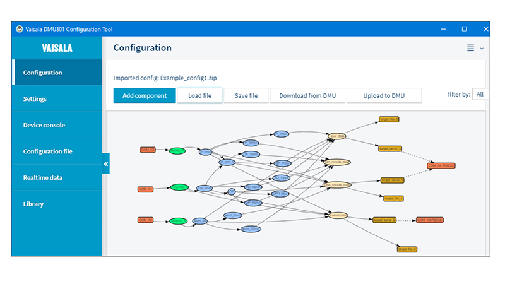Select the COM_X2 input node
The height and width of the screenshot is (284, 505).
[x=148, y=150]
